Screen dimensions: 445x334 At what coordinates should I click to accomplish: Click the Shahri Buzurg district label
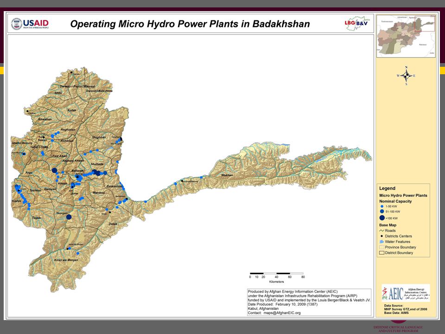pyautogui.click(x=22, y=143)
